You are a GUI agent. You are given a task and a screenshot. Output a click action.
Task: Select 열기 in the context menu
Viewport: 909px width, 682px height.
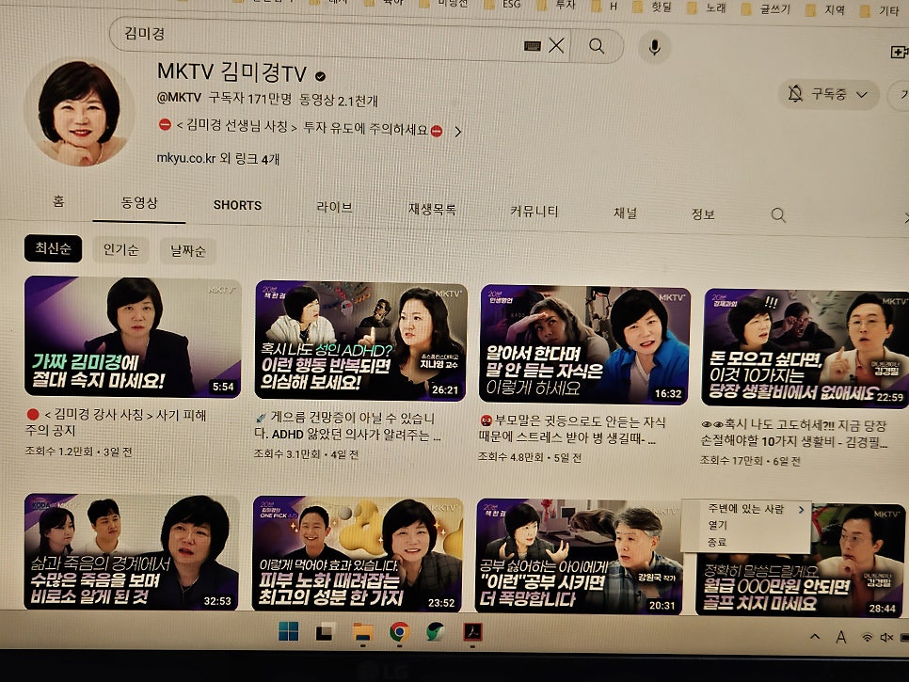(718, 525)
